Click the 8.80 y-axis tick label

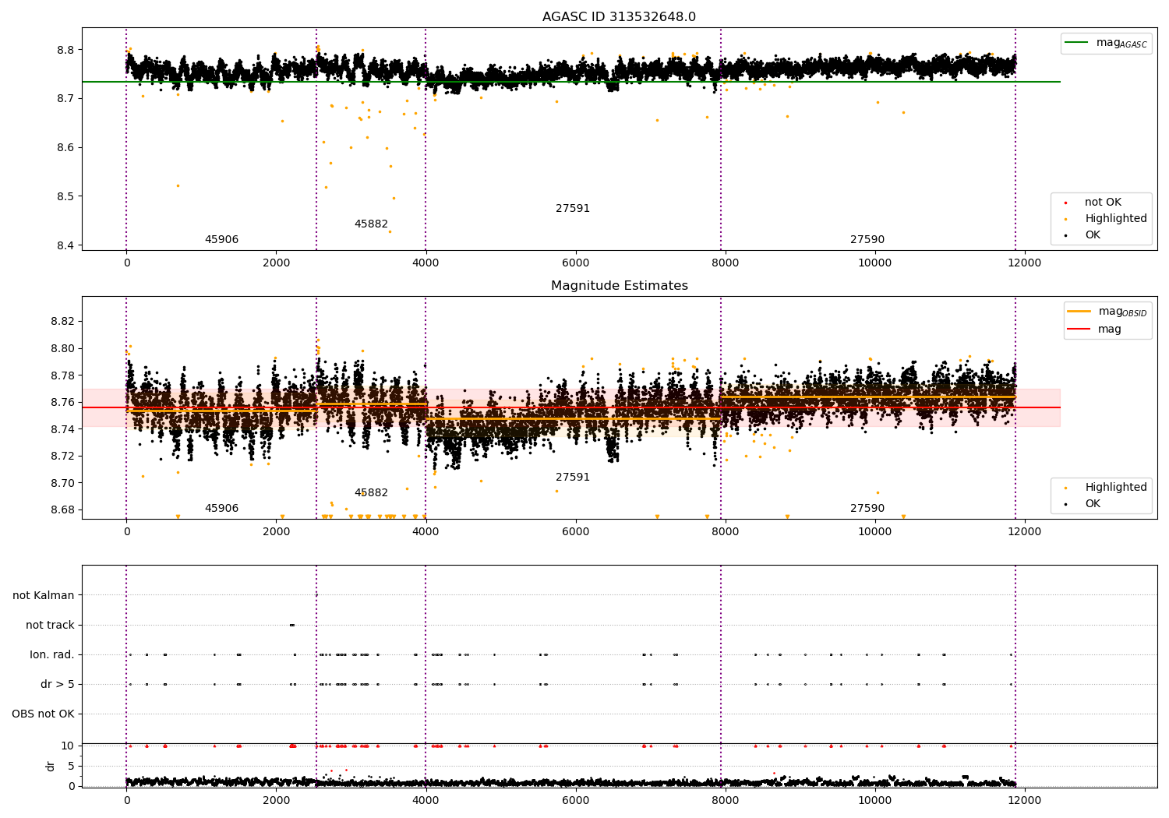pyautogui.click(x=62, y=349)
